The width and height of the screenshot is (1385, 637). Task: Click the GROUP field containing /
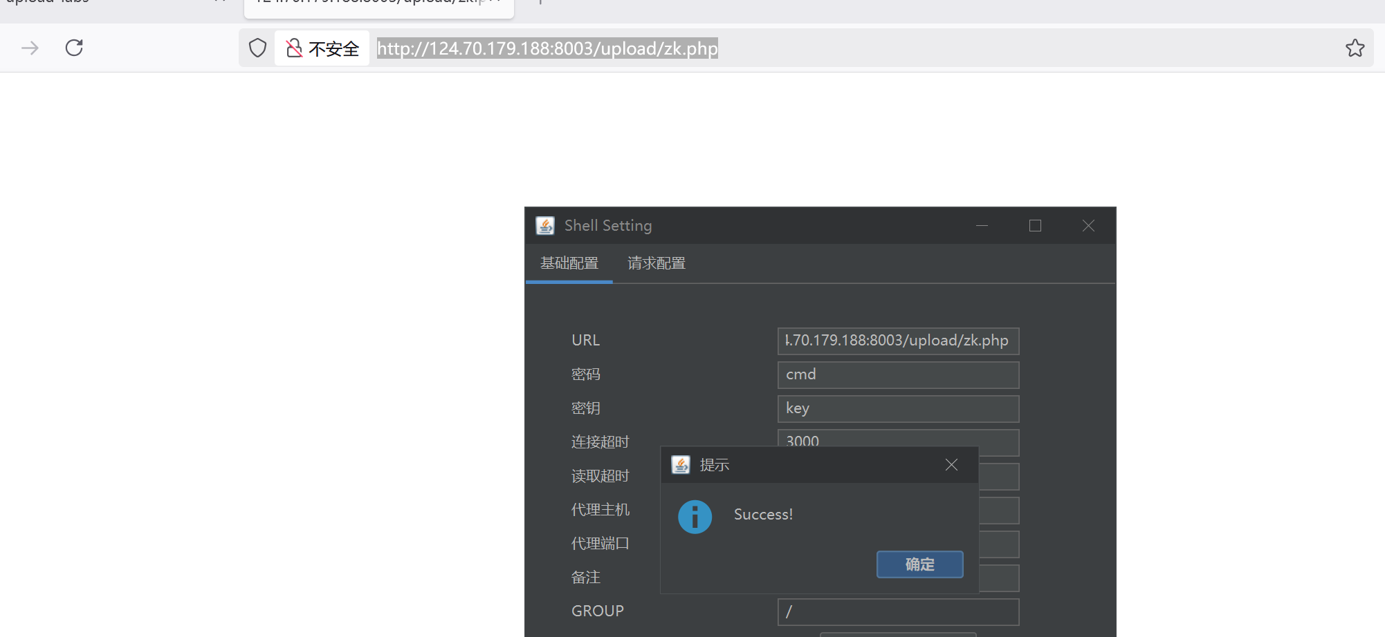point(897,611)
